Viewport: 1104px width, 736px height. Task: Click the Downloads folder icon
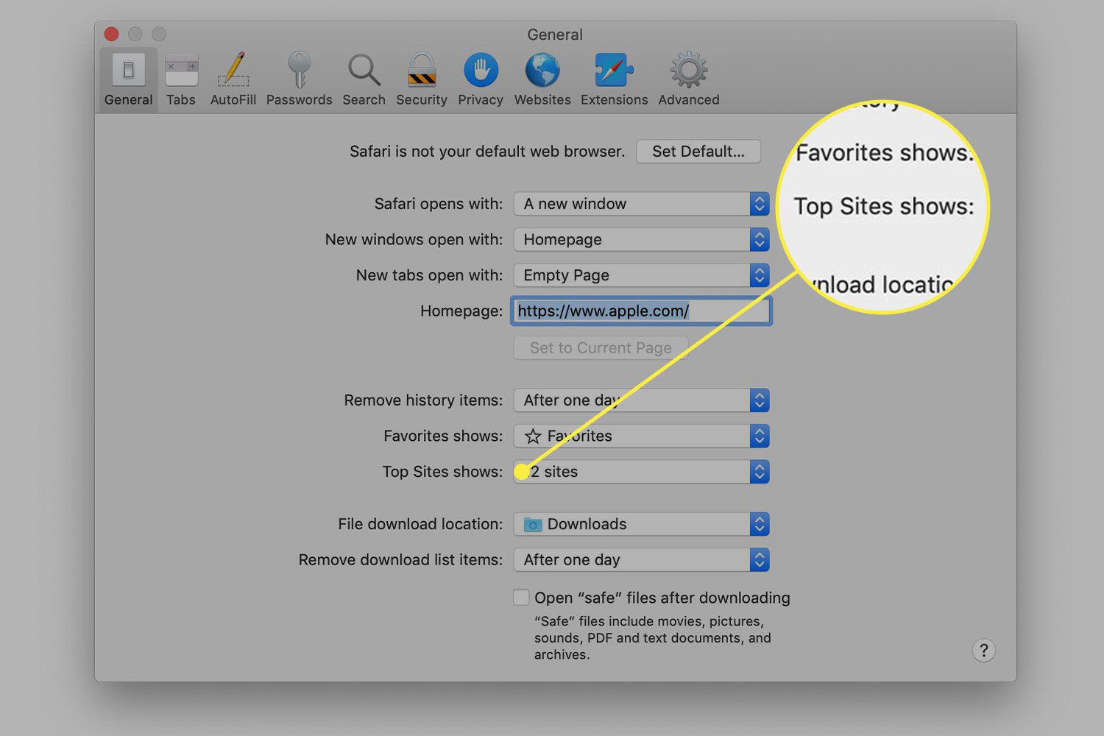[x=533, y=525]
